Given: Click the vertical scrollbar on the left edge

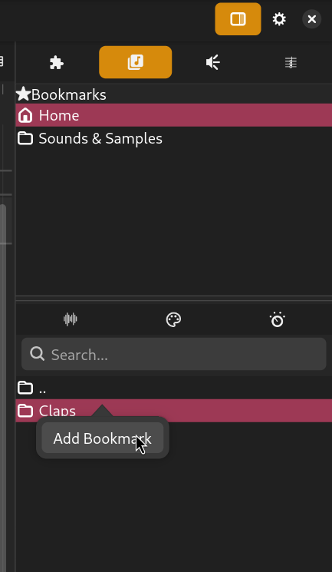Looking at the screenshot, I should tap(3, 387).
